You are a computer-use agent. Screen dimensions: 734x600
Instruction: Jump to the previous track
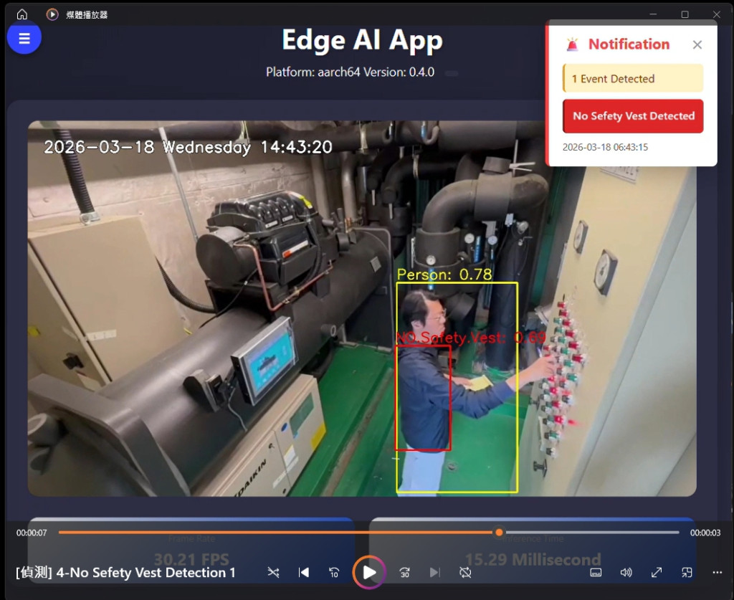[304, 572]
